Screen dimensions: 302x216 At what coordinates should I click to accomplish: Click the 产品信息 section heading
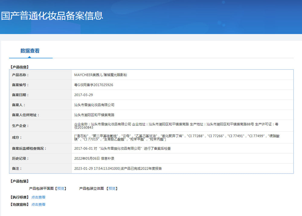(19, 67)
